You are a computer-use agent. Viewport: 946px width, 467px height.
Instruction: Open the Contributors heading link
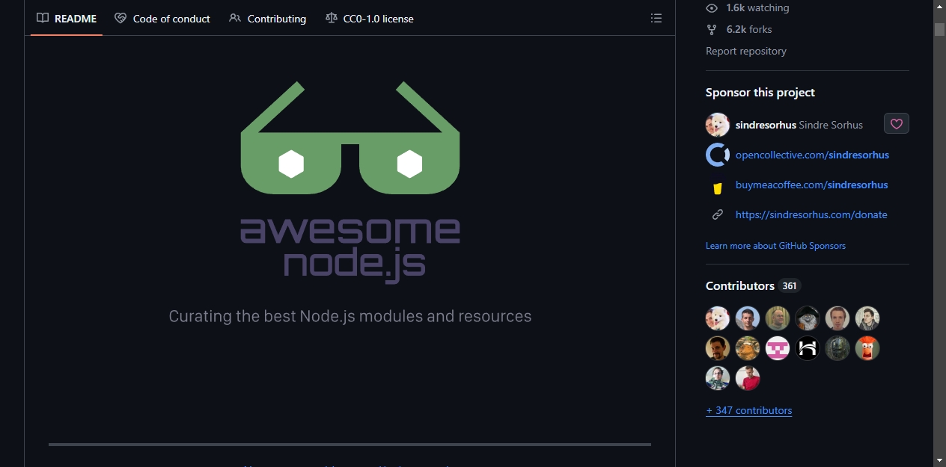click(740, 285)
